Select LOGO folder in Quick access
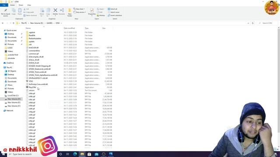280x157 pixels. [x=10, y=48]
